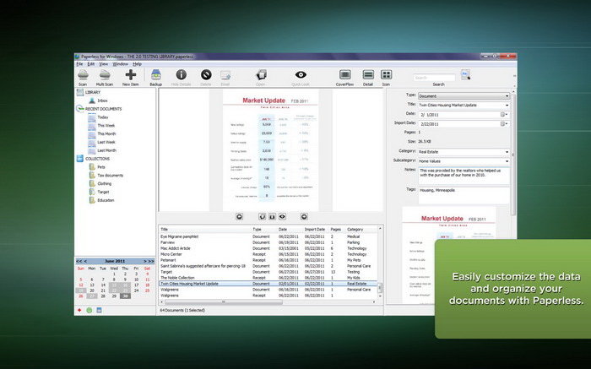Click the blue calendar icon in the status bar
This screenshot has width=591, height=369.
[x=99, y=310]
